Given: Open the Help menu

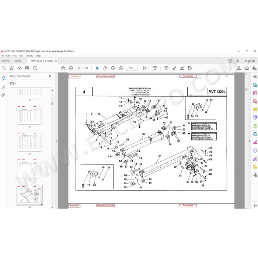Looking at the screenshot, I should point(38,56).
